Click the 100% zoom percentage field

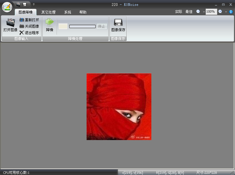click(x=211, y=12)
